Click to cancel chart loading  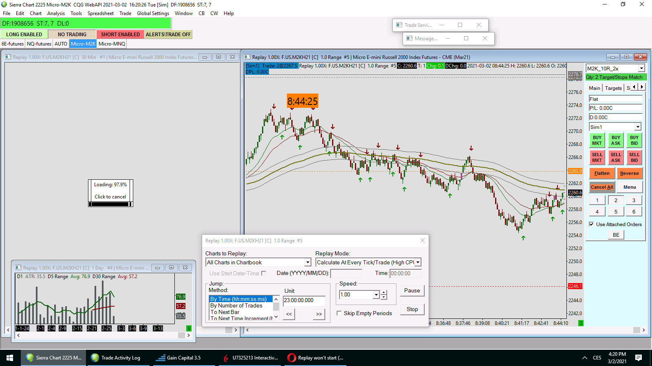(x=110, y=197)
